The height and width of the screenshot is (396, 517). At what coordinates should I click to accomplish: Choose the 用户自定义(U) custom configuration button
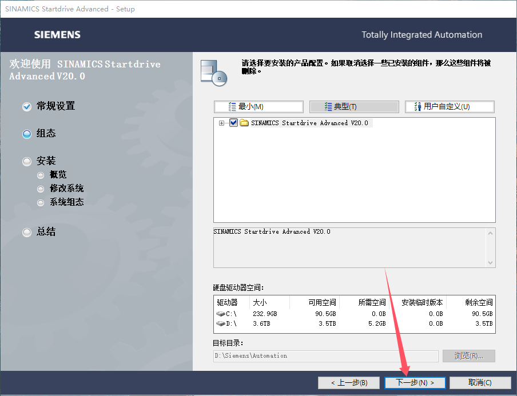[450, 107]
